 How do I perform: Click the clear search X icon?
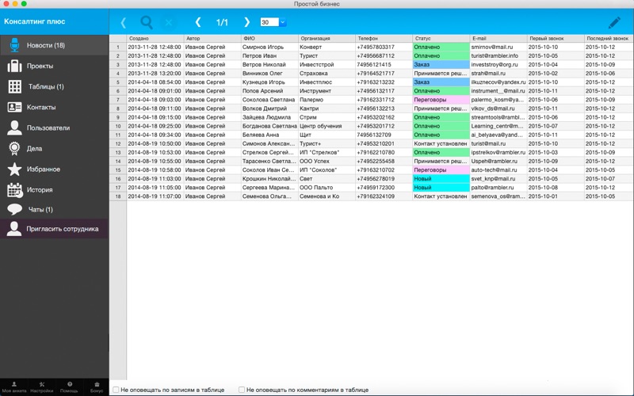point(169,22)
